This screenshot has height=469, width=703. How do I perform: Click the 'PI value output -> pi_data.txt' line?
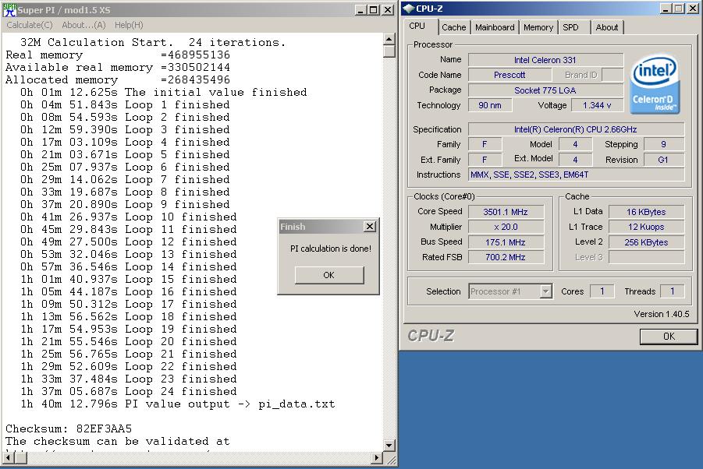click(178, 404)
